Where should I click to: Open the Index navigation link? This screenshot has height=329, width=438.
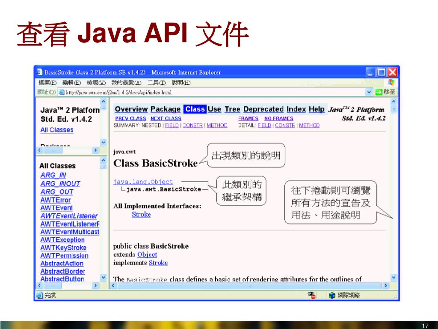pyautogui.click(x=296, y=109)
